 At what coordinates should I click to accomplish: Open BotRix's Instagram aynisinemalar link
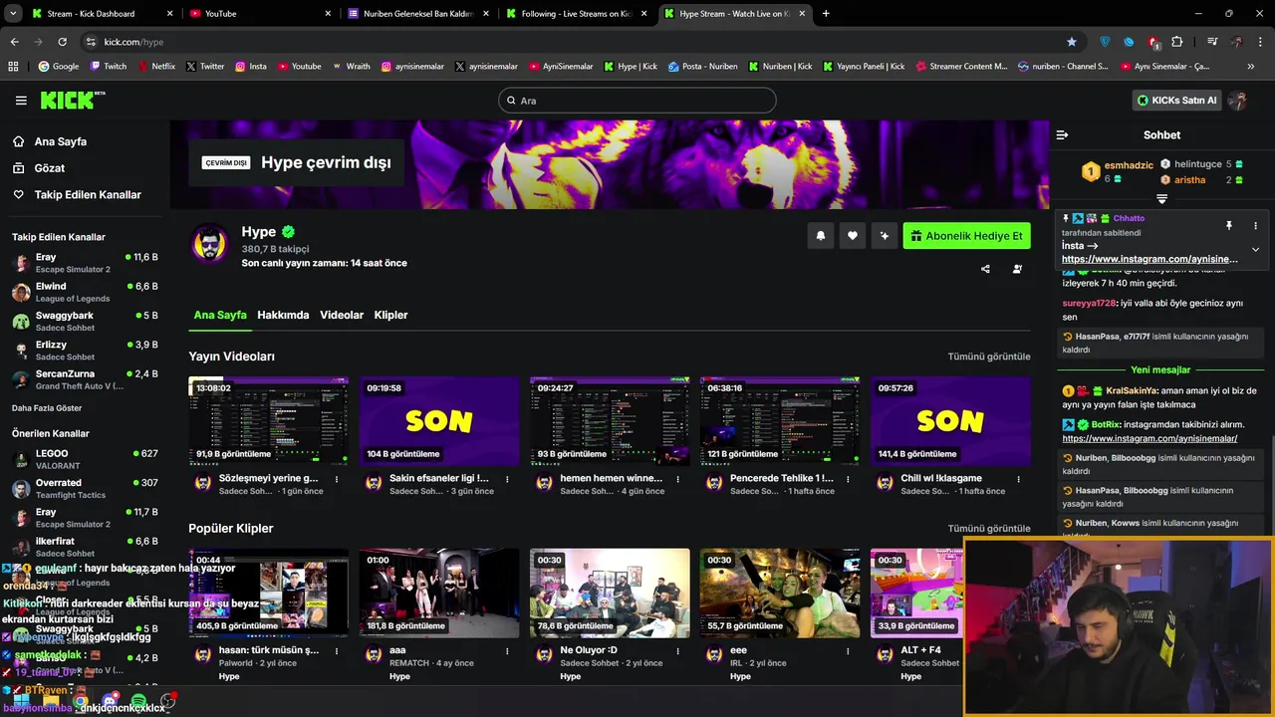[1149, 438]
